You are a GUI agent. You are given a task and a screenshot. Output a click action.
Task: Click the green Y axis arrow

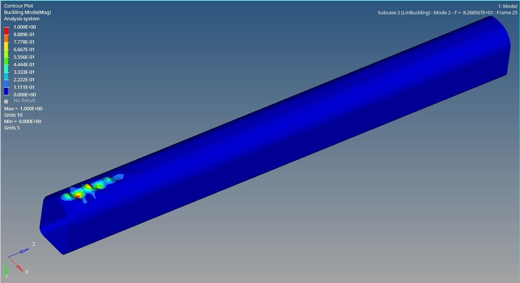pyautogui.click(x=7, y=266)
